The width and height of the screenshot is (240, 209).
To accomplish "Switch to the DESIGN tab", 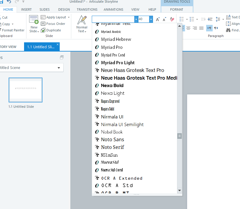I will (64, 9).
